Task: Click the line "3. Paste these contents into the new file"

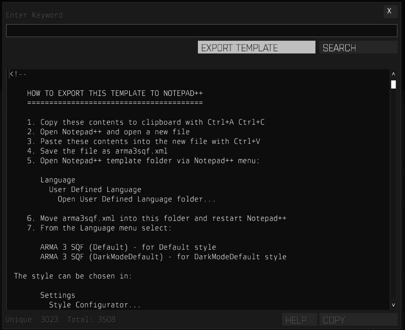Action: (144, 141)
